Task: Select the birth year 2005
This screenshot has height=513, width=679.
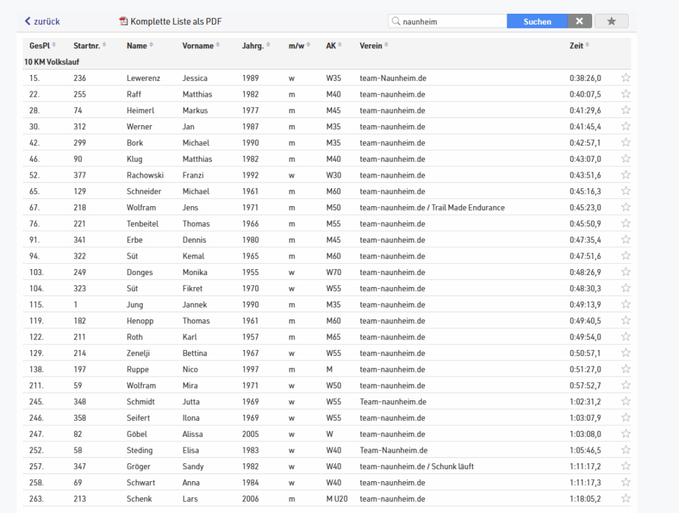Action: (x=250, y=434)
